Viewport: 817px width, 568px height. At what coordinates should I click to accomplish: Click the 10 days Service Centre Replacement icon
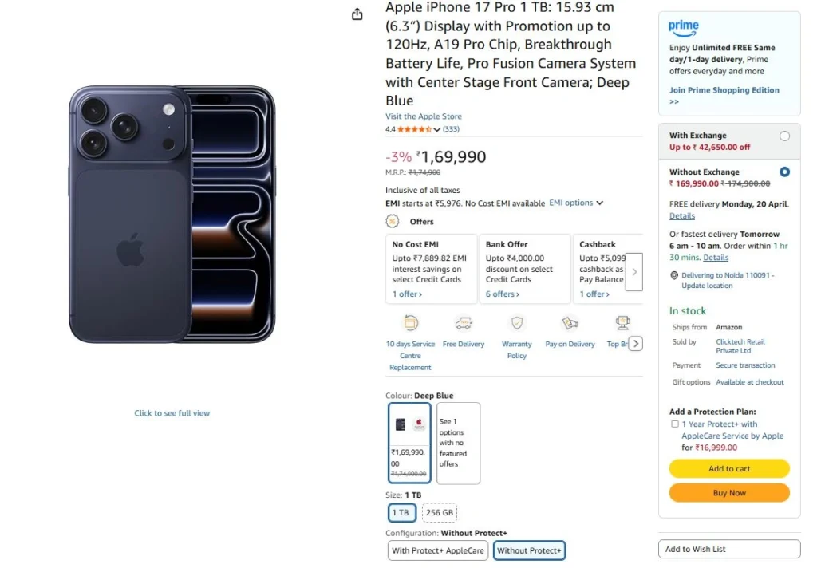(x=410, y=323)
